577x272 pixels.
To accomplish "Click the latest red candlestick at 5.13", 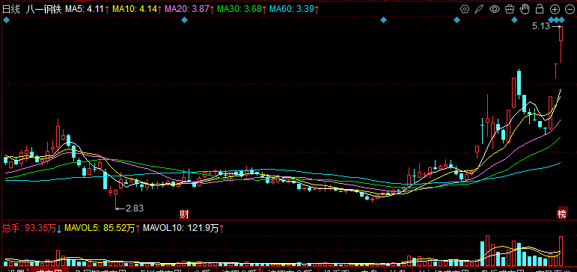I will click(561, 44).
